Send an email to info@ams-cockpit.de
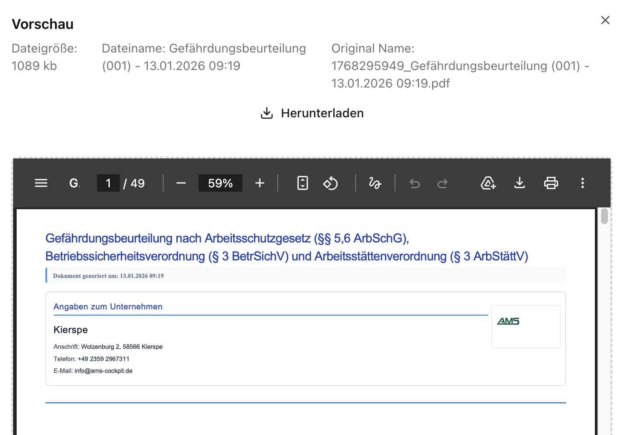 pos(104,371)
